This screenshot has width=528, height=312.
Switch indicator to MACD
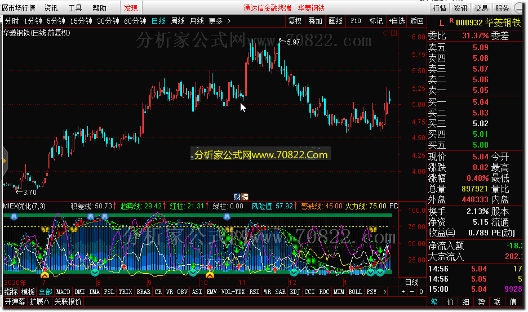pos(63,292)
